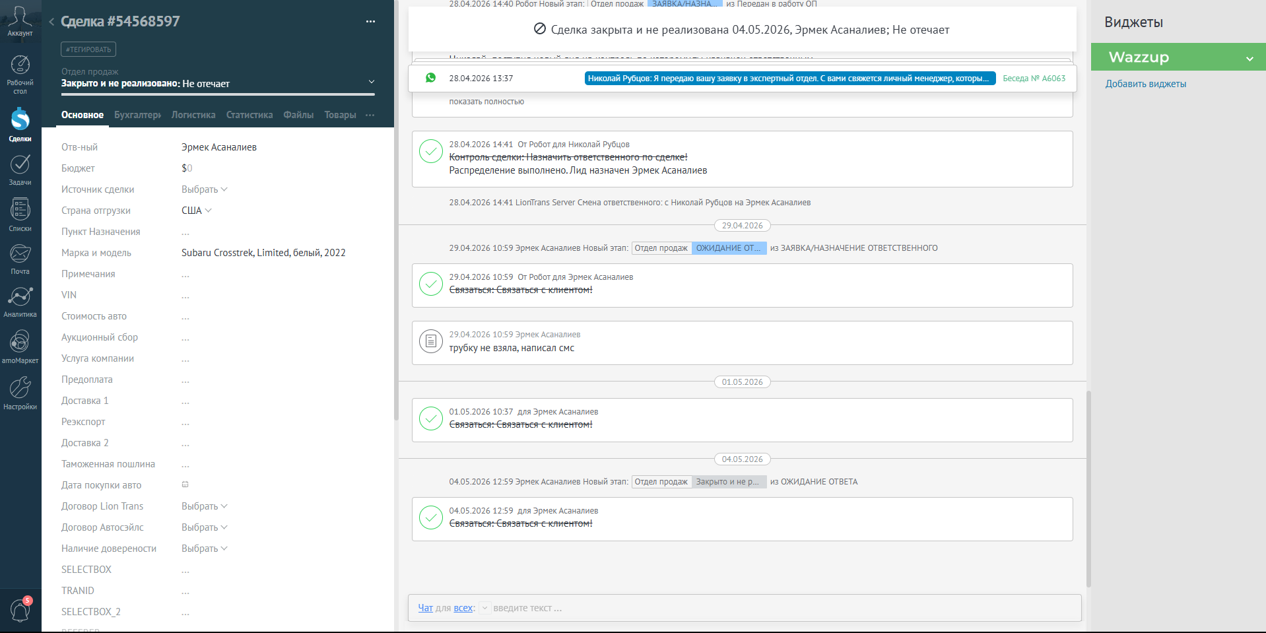Open the Договор Автосэйлс dropdown
This screenshot has height=633, width=1266.
pyautogui.click(x=204, y=527)
